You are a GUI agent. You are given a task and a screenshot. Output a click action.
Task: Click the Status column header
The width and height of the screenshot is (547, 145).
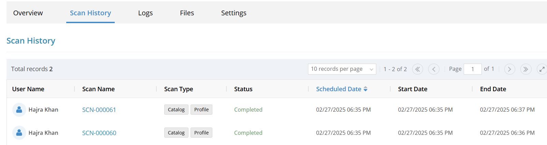coord(243,89)
